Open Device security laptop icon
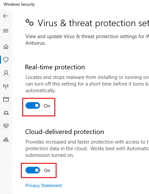The width and height of the screenshot is (149, 194). (x=6, y=113)
